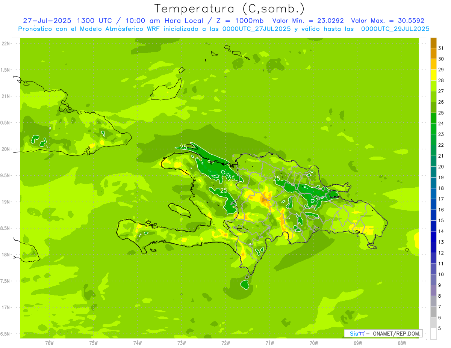Viewport: 451px width, 348px height.
Task: Click the '69W' longitude label
Action: tap(358, 343)
